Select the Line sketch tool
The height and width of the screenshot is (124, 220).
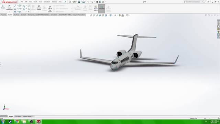pyautogui.click(x=15, y=6)
